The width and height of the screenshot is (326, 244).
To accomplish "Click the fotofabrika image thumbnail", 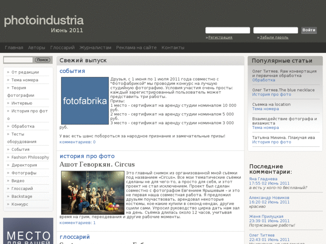I will point(85,101).
